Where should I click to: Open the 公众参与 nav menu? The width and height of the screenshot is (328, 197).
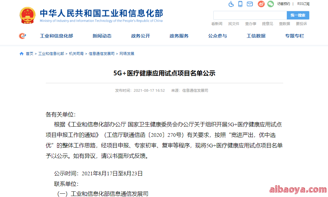218,36
